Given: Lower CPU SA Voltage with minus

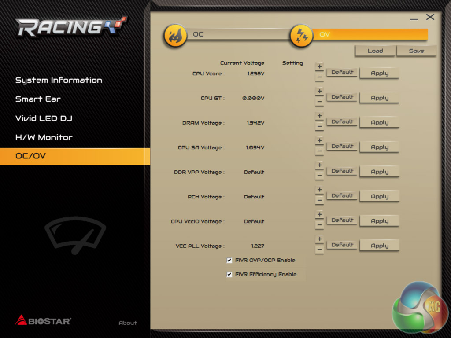Looking at the screenshot, I should 319,151.
